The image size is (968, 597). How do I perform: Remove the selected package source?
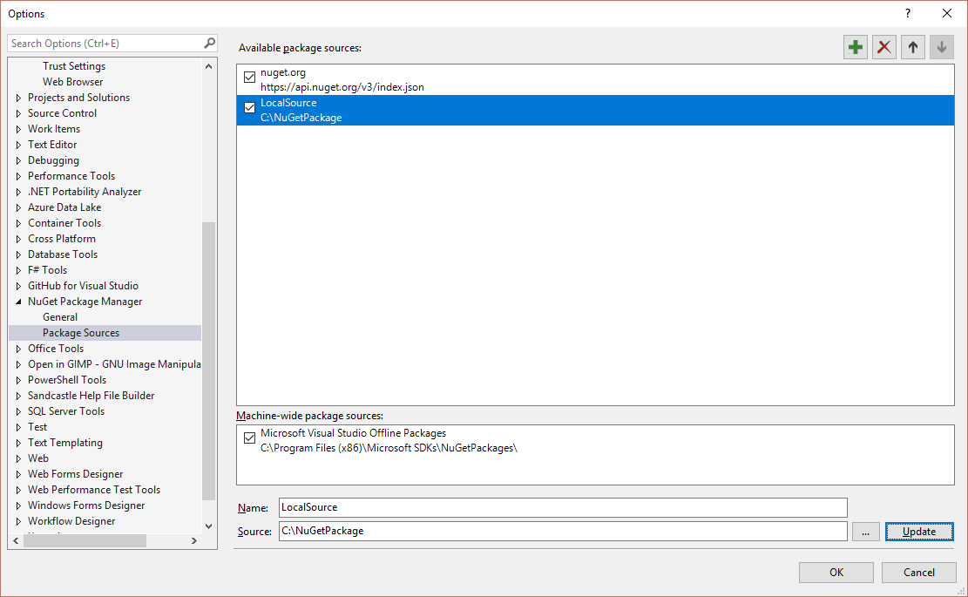click(883, 47)
